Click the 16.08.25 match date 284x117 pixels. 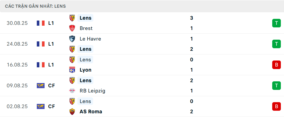pos(17,65)
